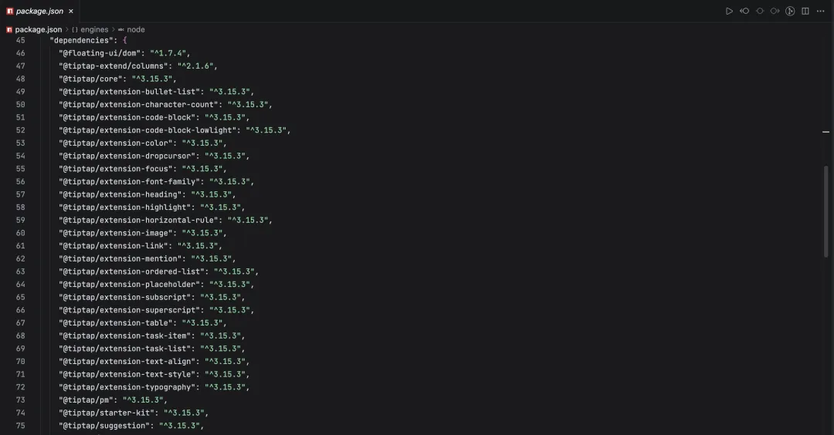Click version "^2.1.6" value
Screen dimensions: 834x435
pos(195,66)
